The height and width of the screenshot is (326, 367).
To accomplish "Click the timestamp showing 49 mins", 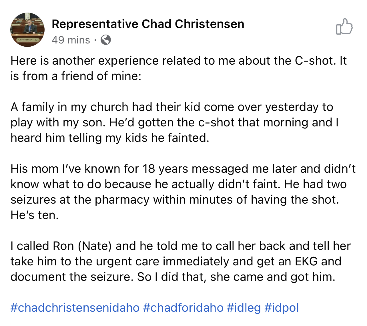I will click(71, 40).
